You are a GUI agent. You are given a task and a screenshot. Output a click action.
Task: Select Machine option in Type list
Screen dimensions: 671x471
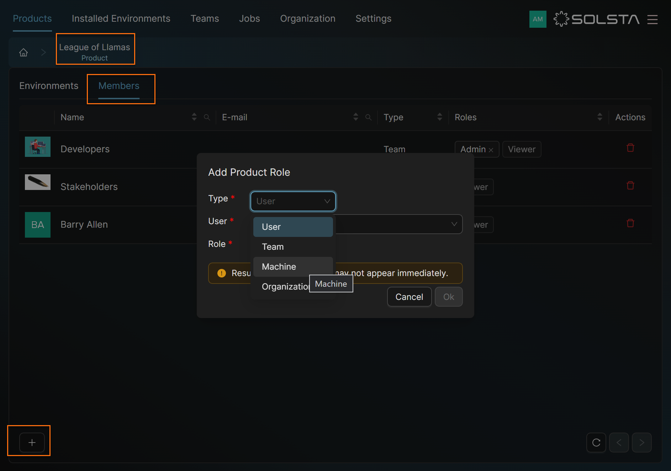pos(293,267)
